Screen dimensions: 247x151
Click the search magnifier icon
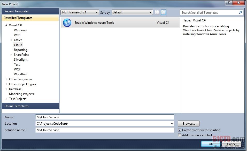tap(240, 12)
